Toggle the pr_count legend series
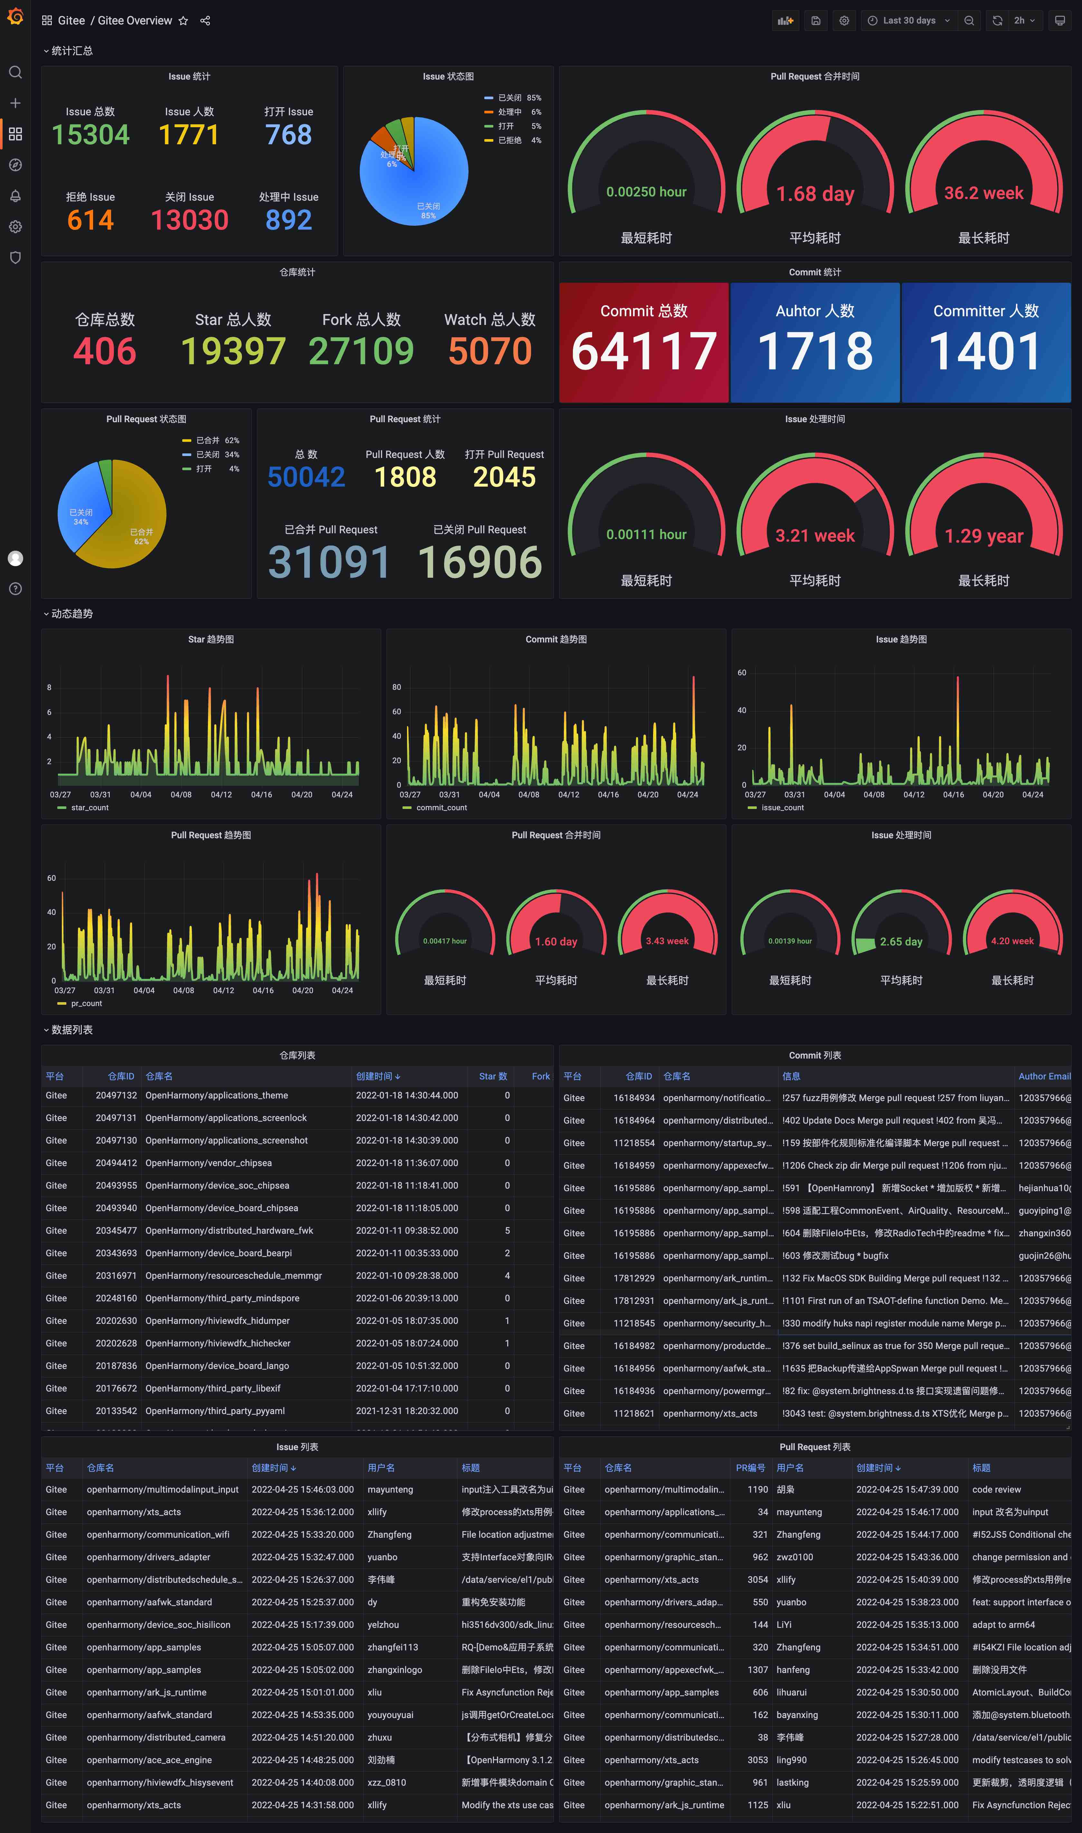Screen dimensions: 1082x1833 pyautogui.click(x=86, y=1003)
